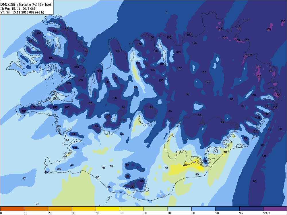Click the map value '49' in the yellow area

(185, 165)
